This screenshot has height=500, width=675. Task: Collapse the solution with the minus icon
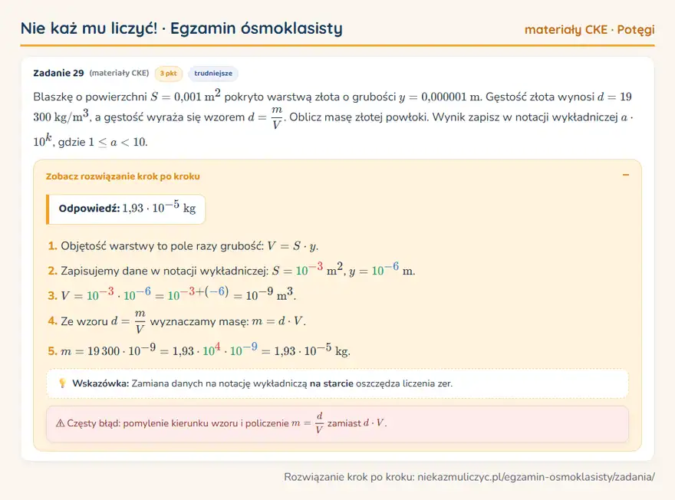(625, 175)
